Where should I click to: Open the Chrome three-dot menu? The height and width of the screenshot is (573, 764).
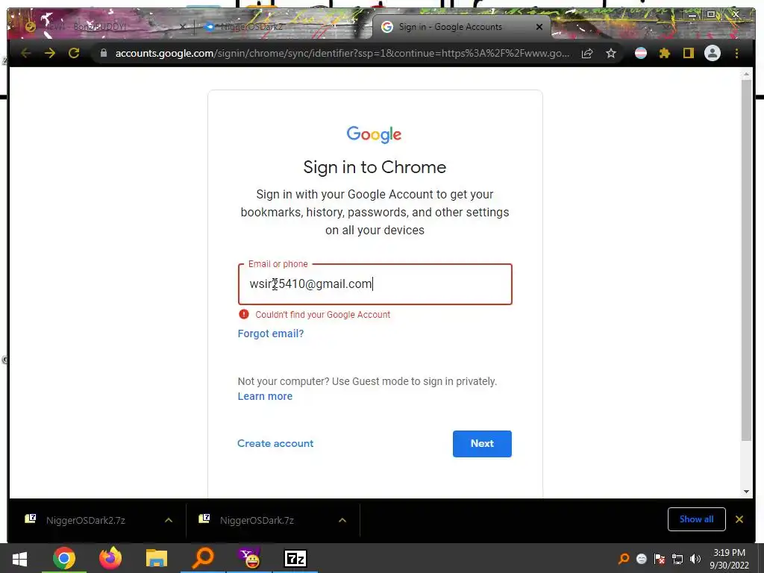pos(736,53)
